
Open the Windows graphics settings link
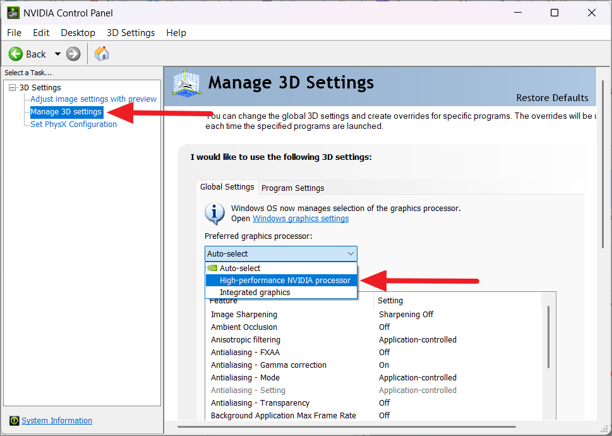[x=300, y=218]
